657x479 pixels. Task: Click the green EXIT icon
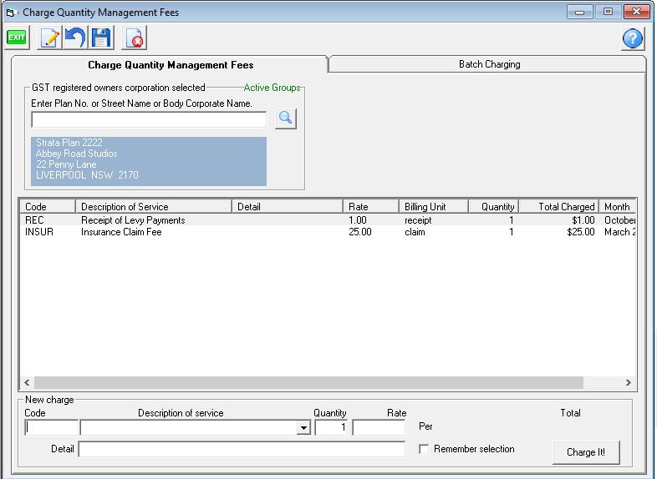click(x=17, y=38)
